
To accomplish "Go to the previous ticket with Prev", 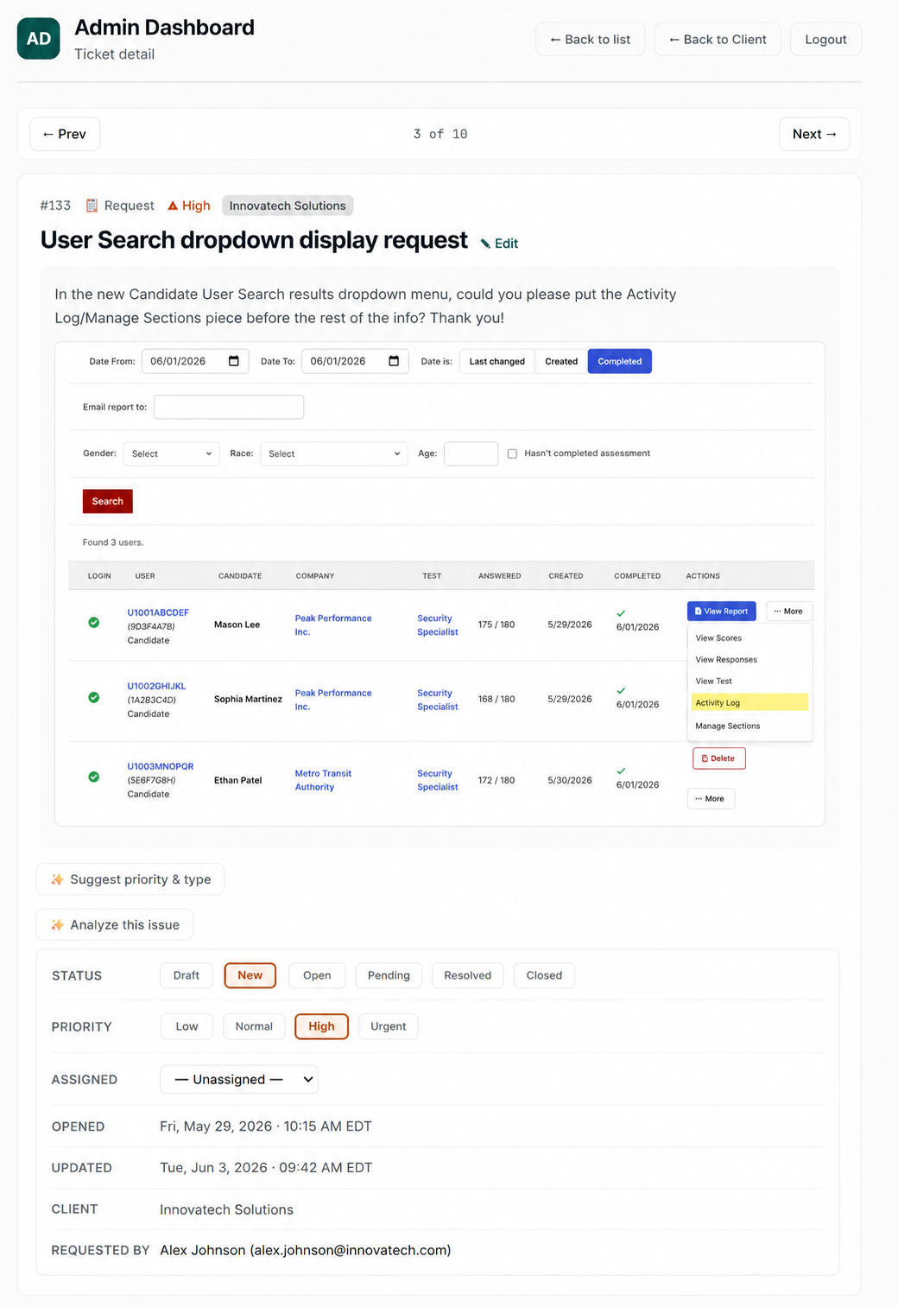I will pyautogui.click(x=65, y=134).
